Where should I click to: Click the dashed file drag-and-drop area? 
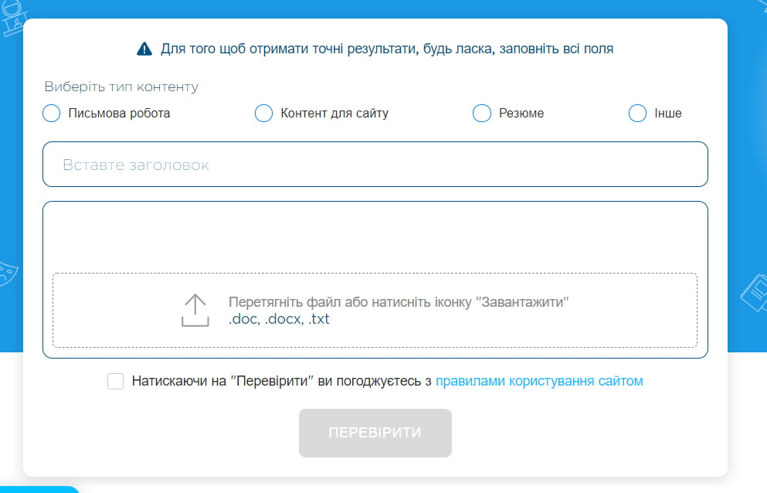[x=375, y=311]
